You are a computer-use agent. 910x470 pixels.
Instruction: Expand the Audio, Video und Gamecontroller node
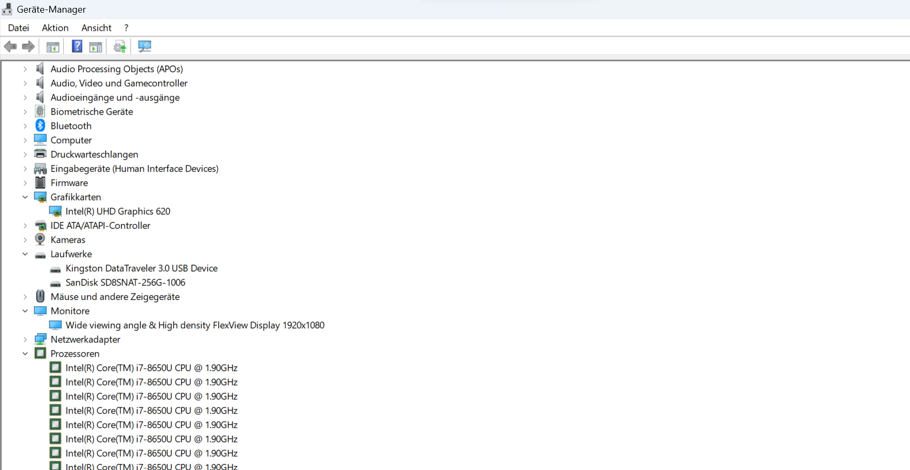pos(25,83)
